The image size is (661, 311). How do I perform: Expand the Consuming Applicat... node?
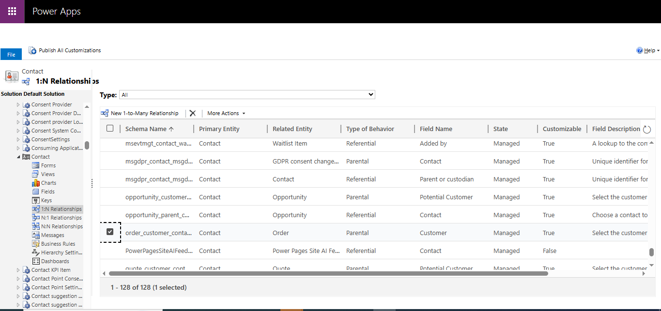[19, 148]
